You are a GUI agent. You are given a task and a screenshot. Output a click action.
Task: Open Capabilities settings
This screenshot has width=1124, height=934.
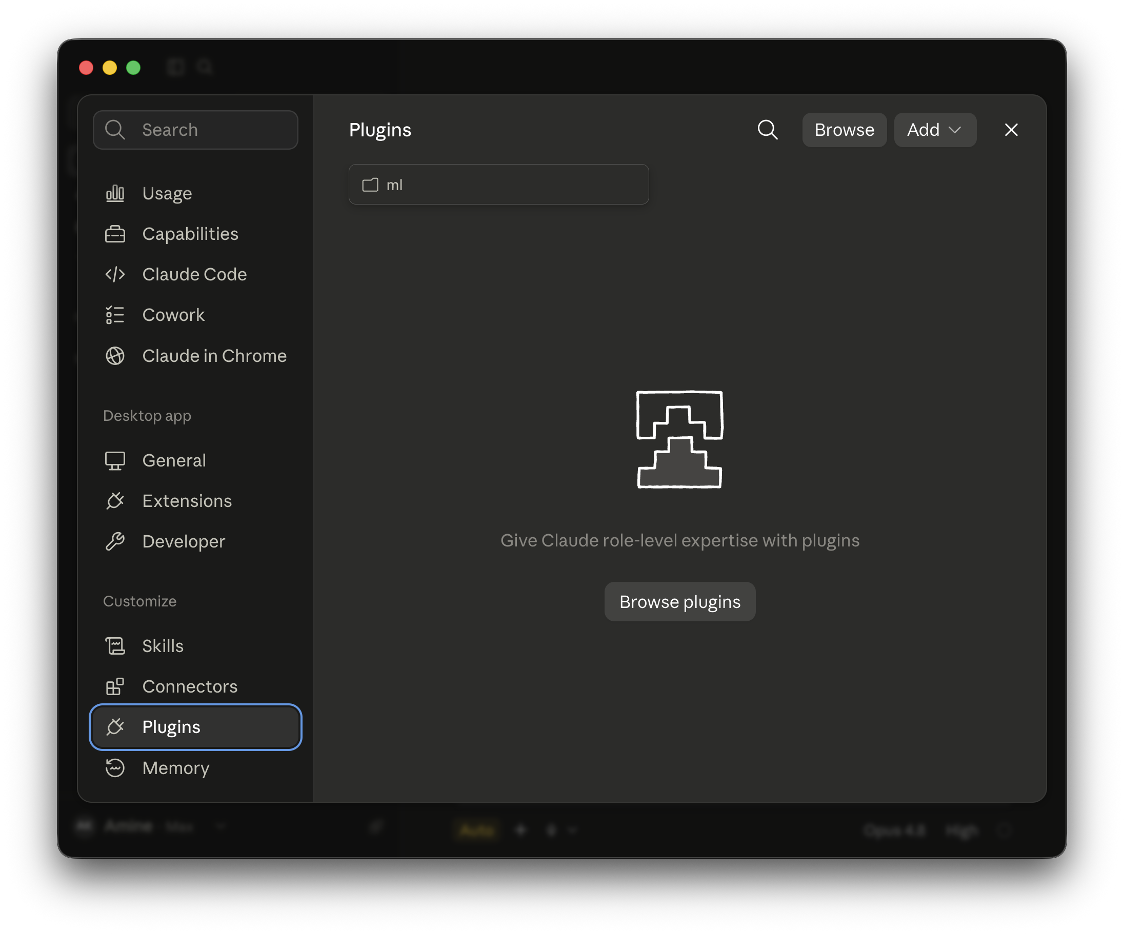195,234
